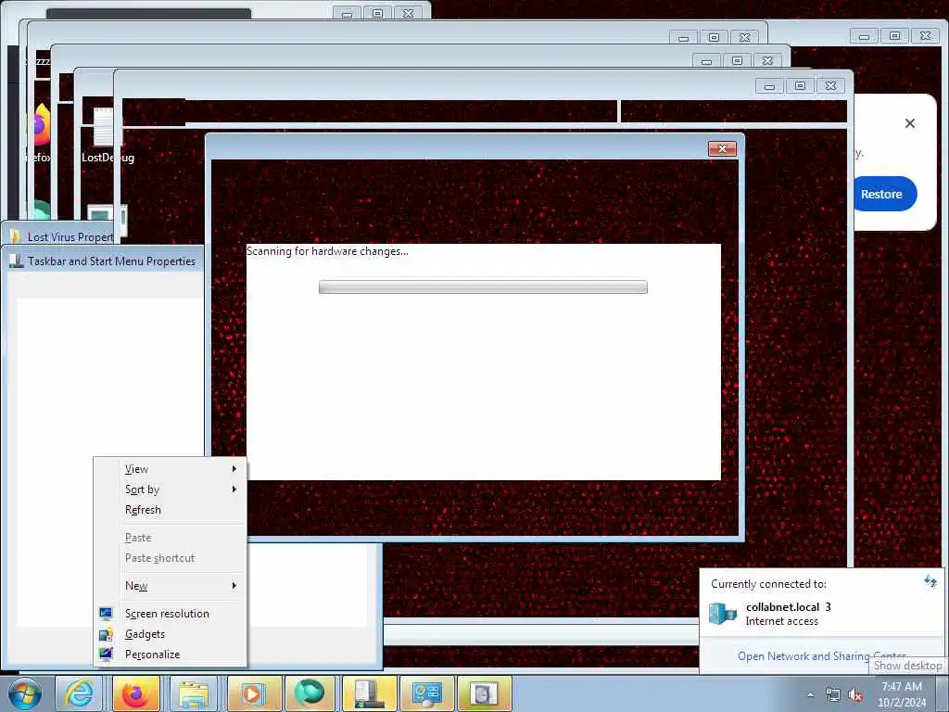This screenshot has width=949, height=712.
Task: Select the LostDebug desktop file icon
Action: coord(104,127)
